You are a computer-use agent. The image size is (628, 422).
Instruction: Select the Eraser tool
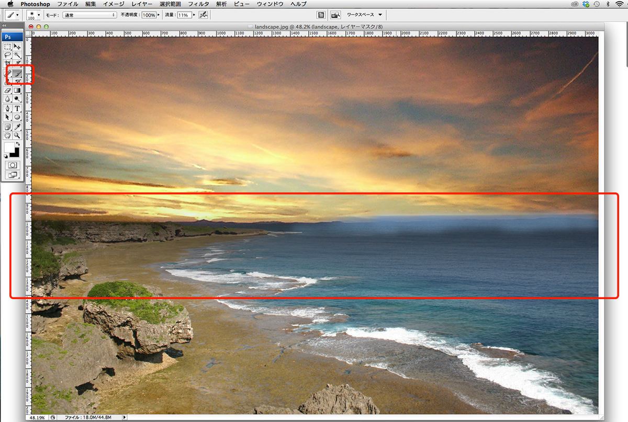8,90
